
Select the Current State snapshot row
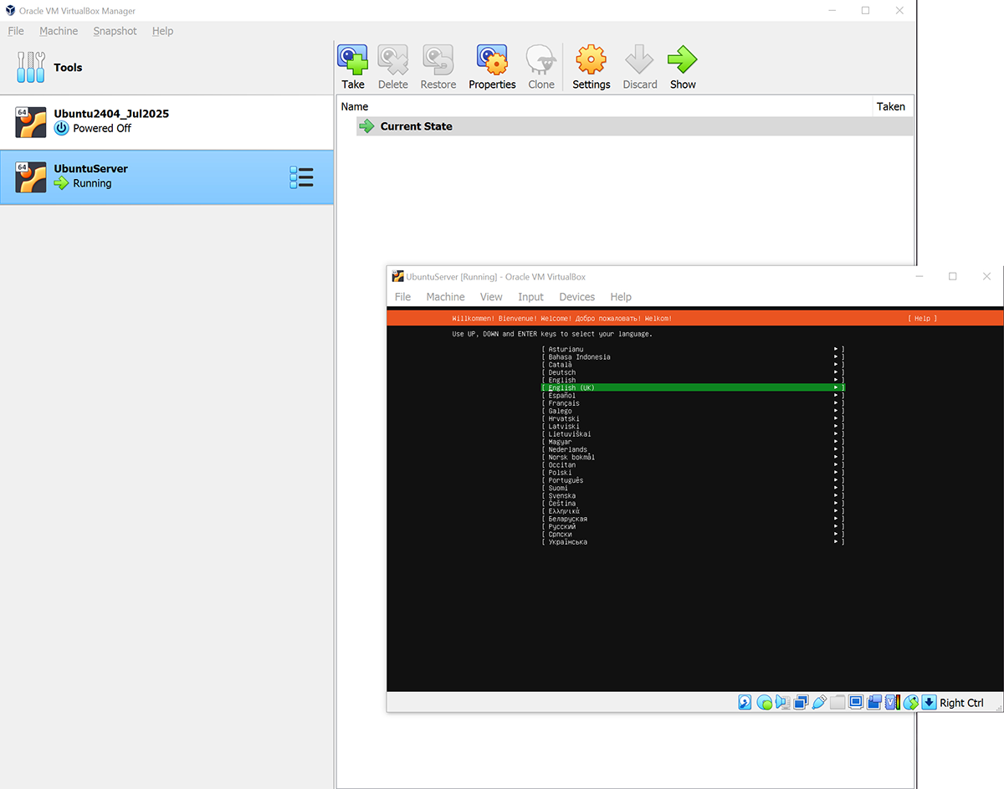coord(634,126)
